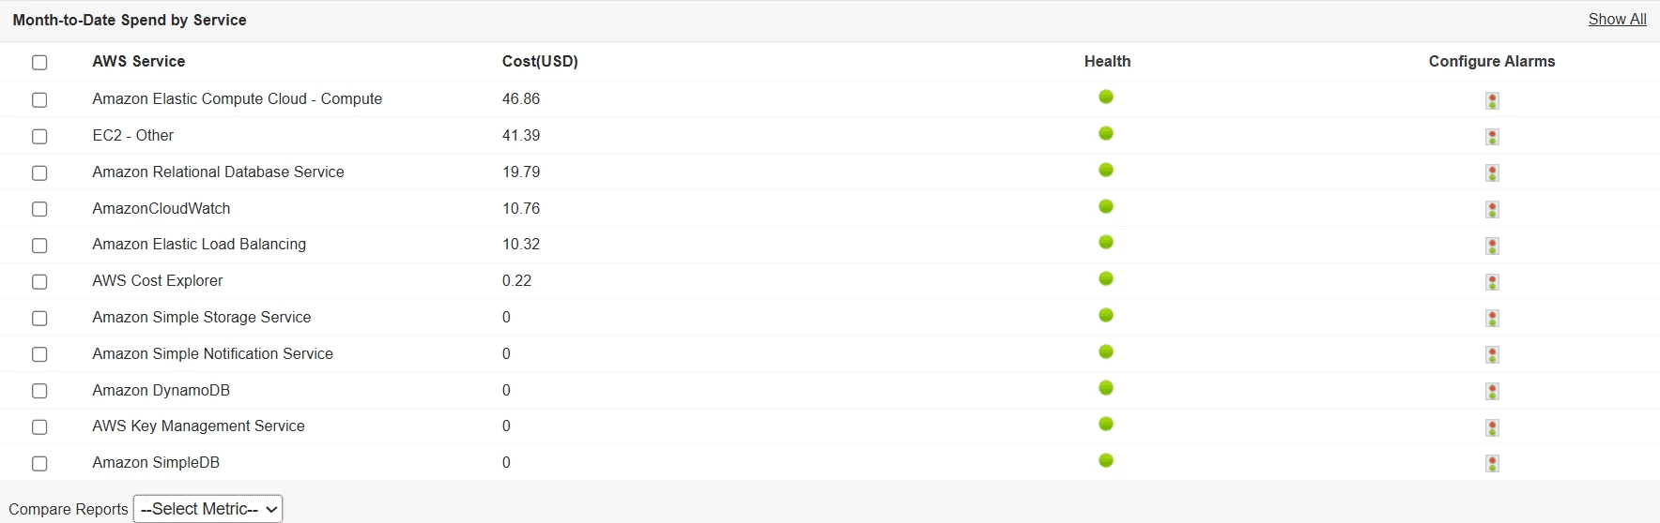The width and height of the screenshot is (1660, 523).
Task: Check the Amazon Elastic Compute Cloud row
Action: pos(39,99)
